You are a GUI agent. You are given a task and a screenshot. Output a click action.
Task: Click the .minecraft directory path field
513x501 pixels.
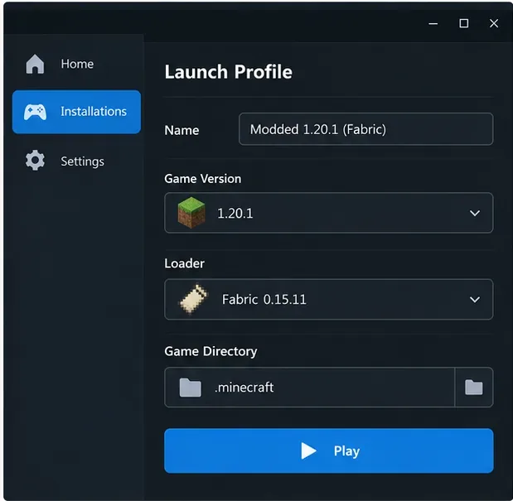pyautogui.click(x=309, y=388)
